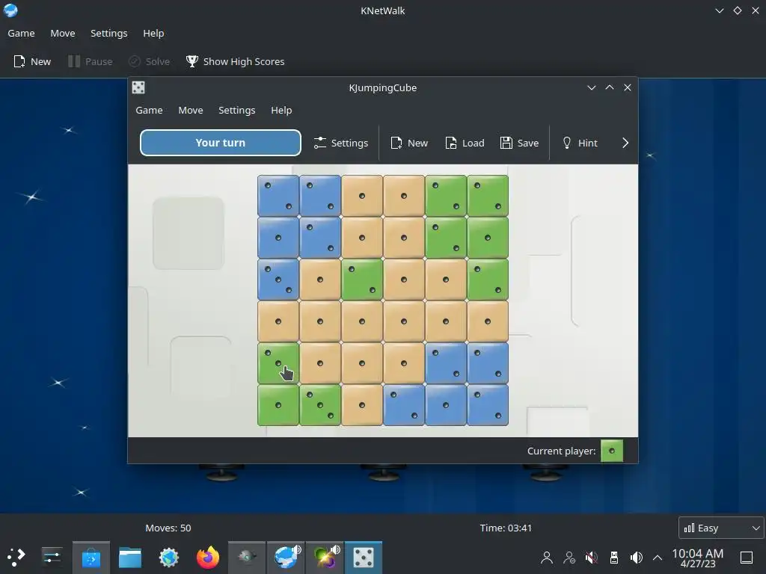This screenshot has width=766, height=574.
Task: Click the Your turn status button
Action: click(x=221, y=143)
